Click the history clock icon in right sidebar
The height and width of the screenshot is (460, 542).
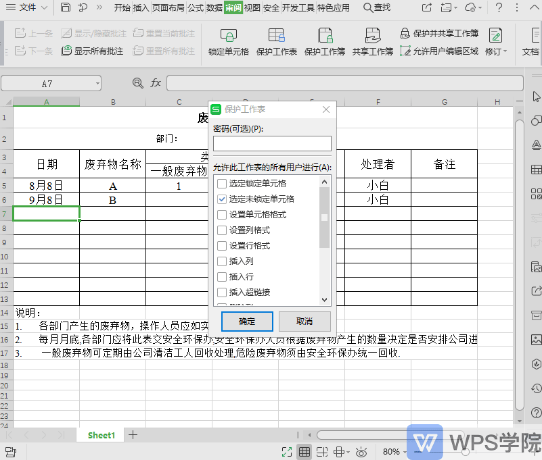coord(536,388)
